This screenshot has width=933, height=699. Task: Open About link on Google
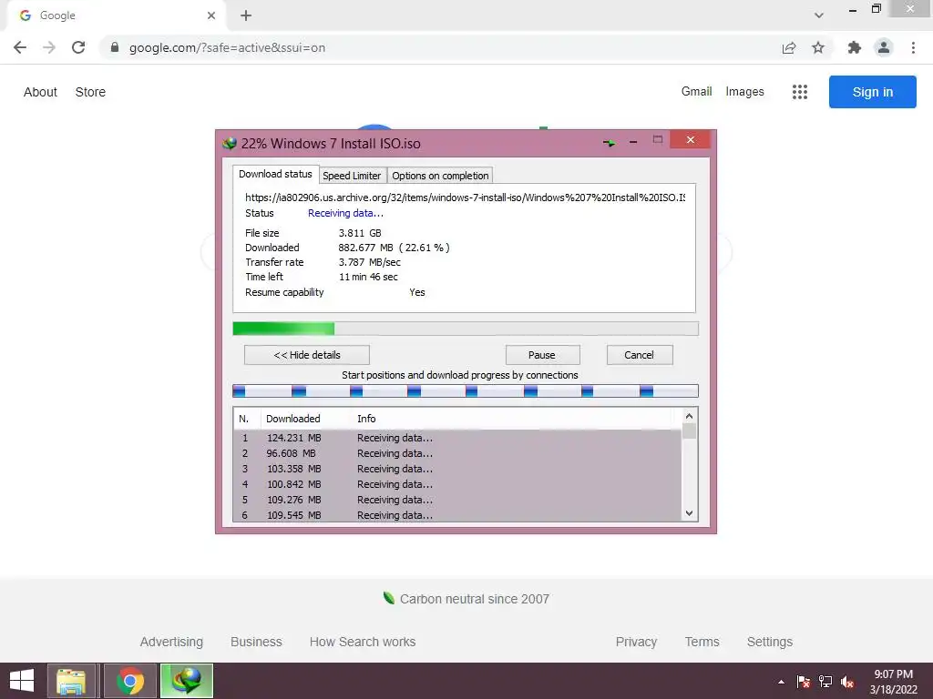[x=40, y=92]
